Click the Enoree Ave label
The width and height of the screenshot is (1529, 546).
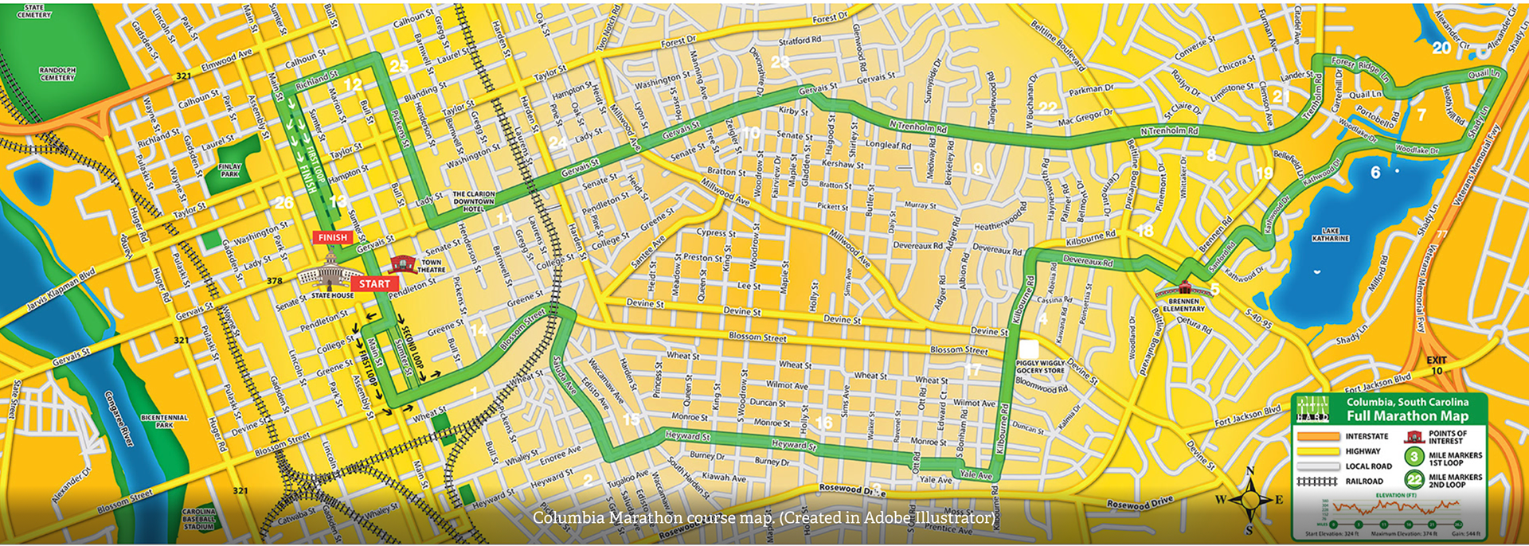pyautogui.click(x=560, y=454)
